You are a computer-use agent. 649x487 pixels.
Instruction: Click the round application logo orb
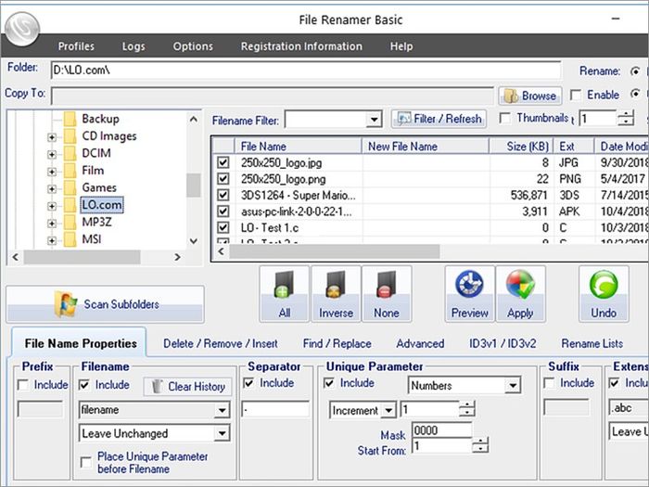(22, 29)
